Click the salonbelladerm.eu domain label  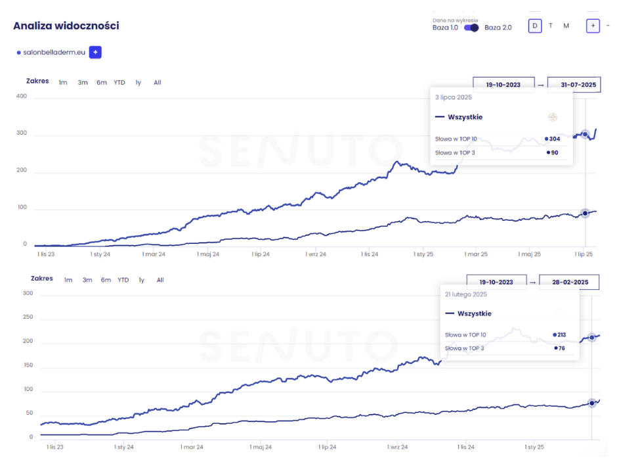pyautogui.click(x=54, y=53)
